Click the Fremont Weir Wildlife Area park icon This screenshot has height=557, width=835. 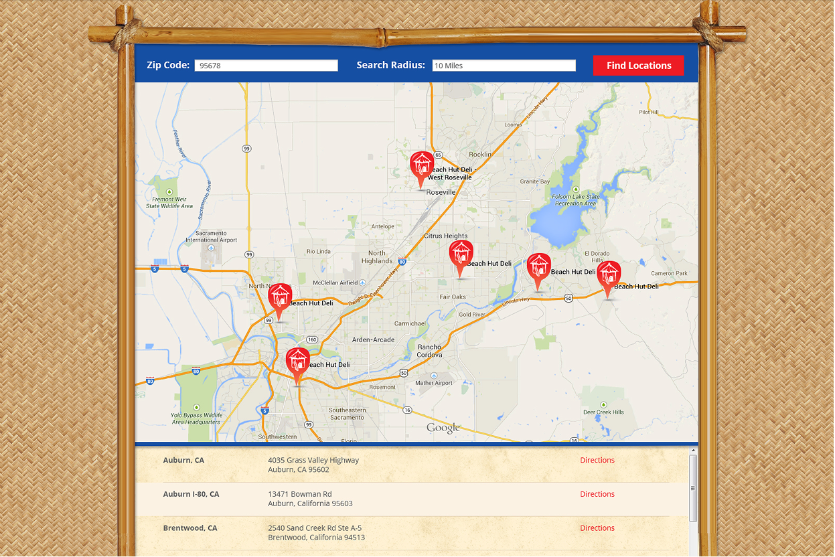point(169,191)
